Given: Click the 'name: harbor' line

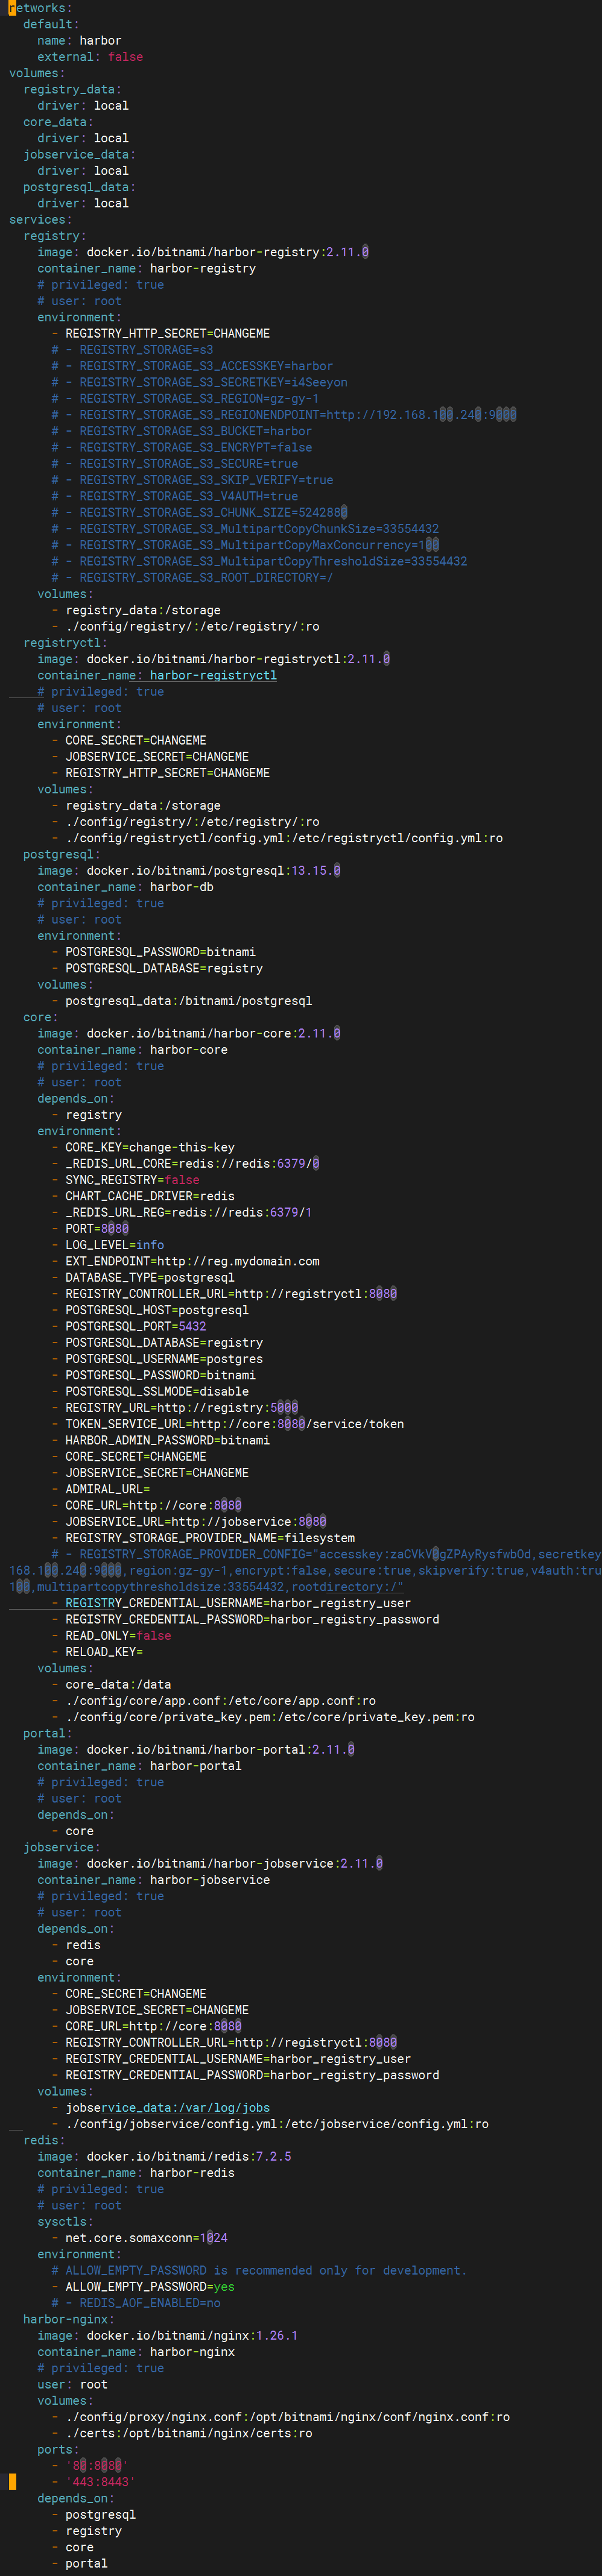Looking at the screenshot, I should click(79, 41).
